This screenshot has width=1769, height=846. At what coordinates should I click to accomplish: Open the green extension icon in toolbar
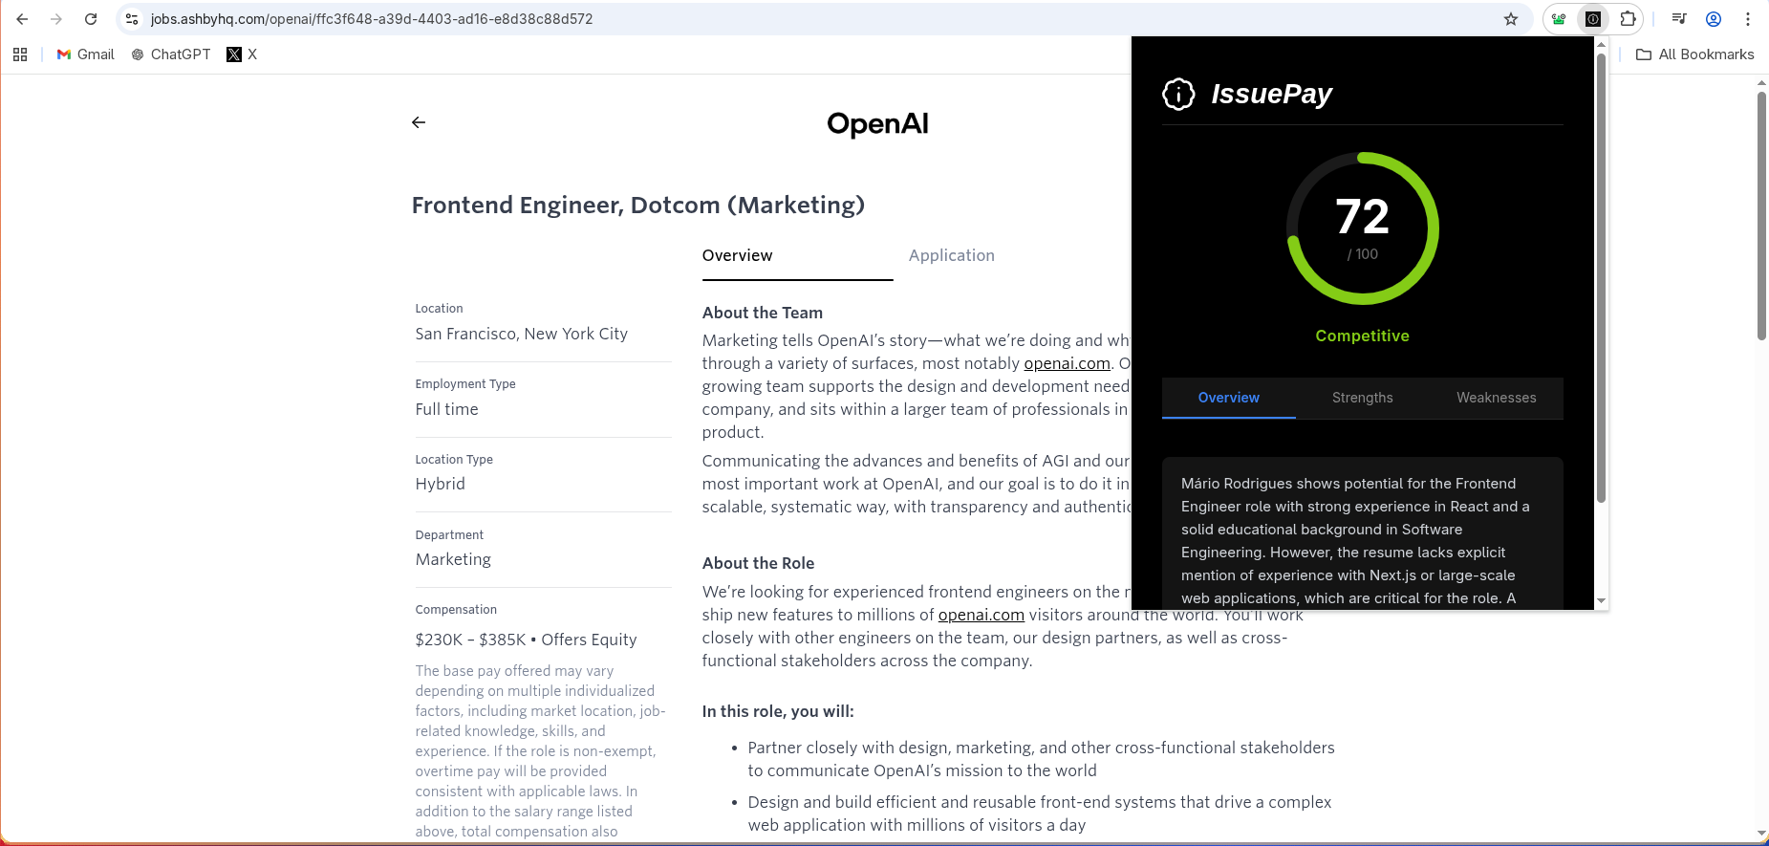pos(1559,19)
